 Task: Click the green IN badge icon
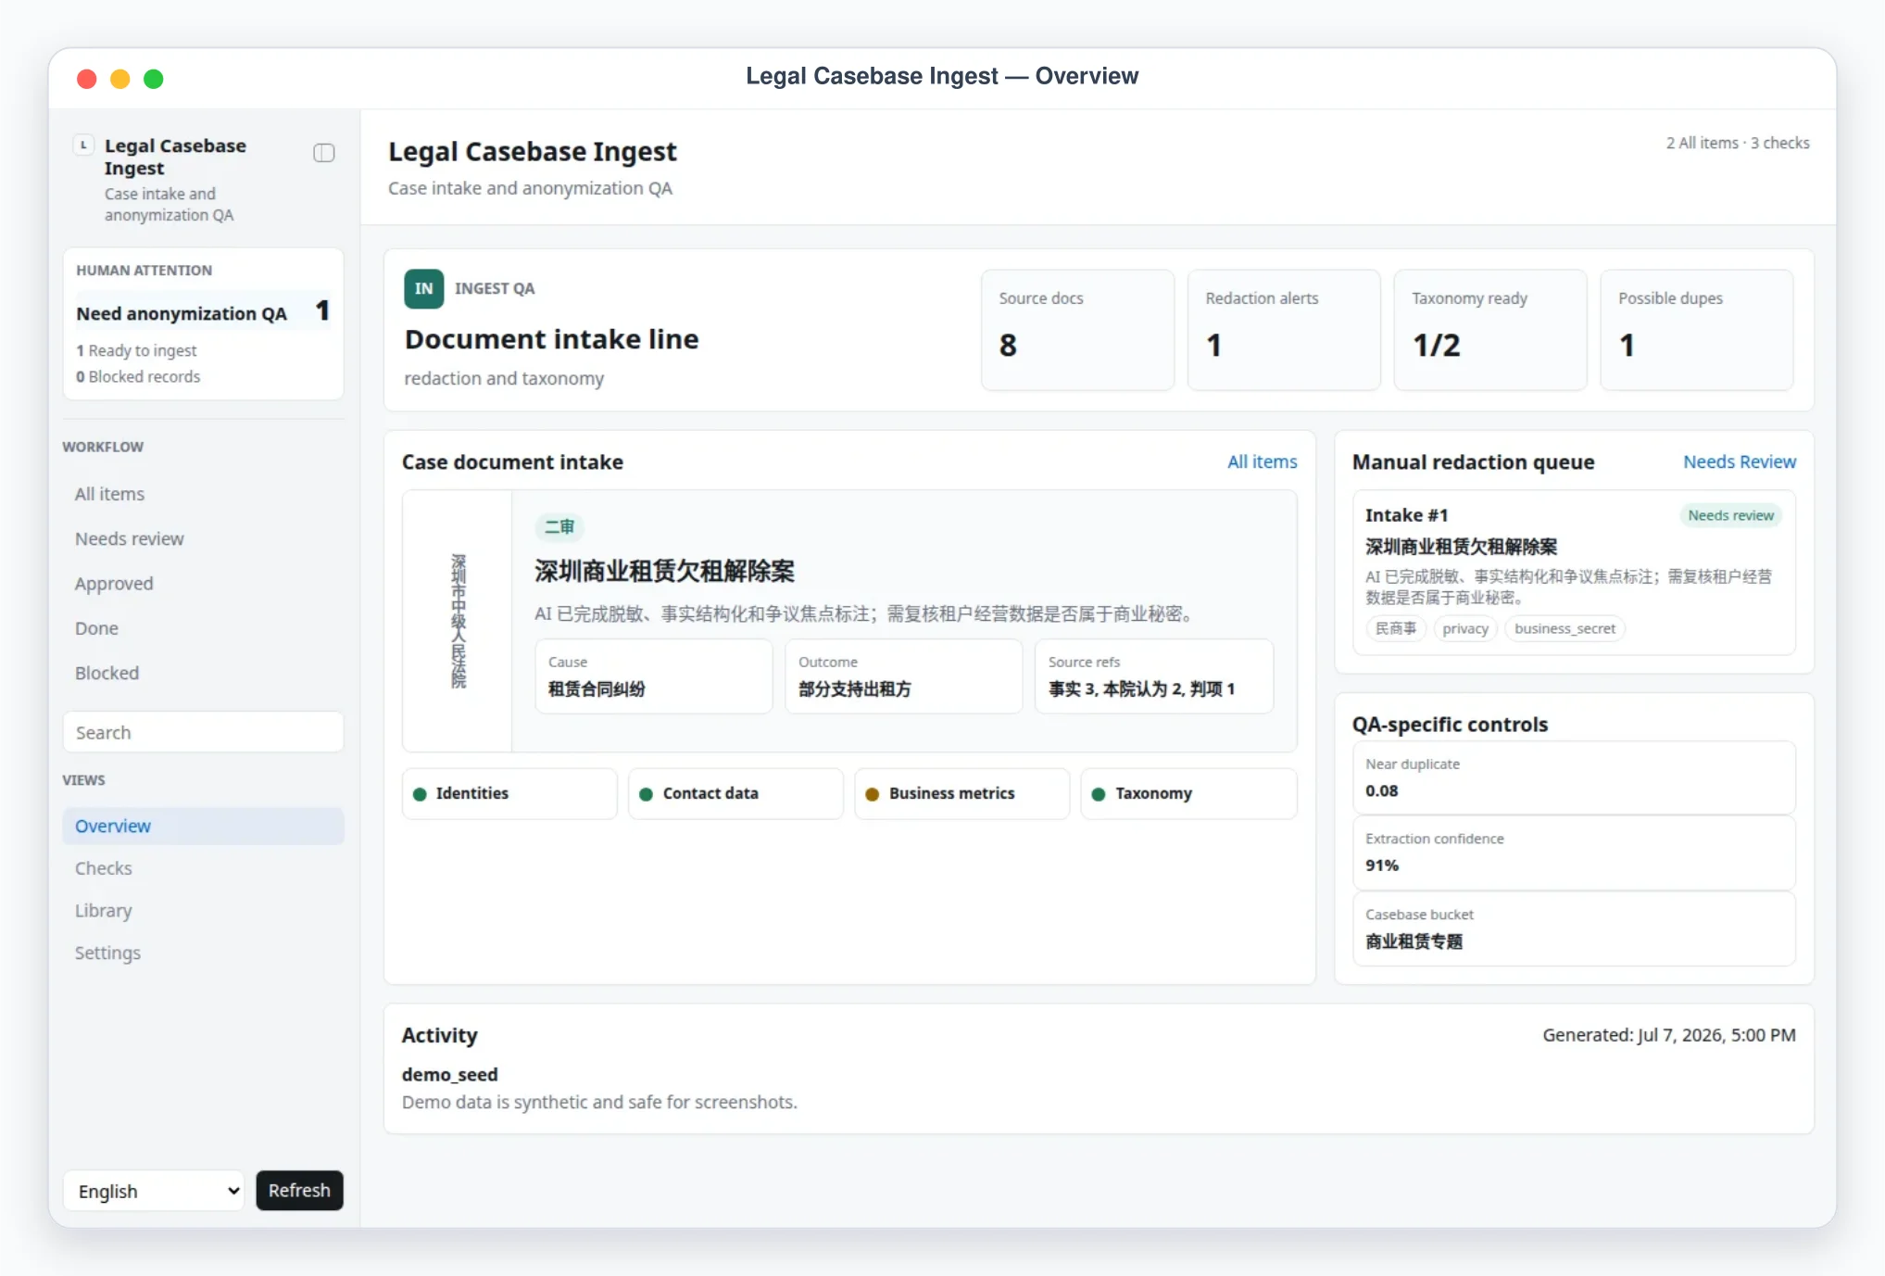(423, 288)
